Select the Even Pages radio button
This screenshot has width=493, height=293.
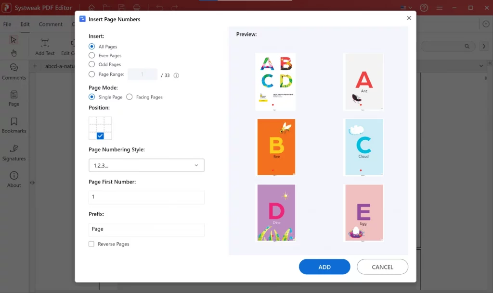(x=91, y=55)
